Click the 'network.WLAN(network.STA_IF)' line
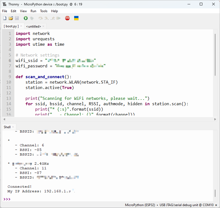The width and height of the screenshot is (220, 208). pos(71,82)
